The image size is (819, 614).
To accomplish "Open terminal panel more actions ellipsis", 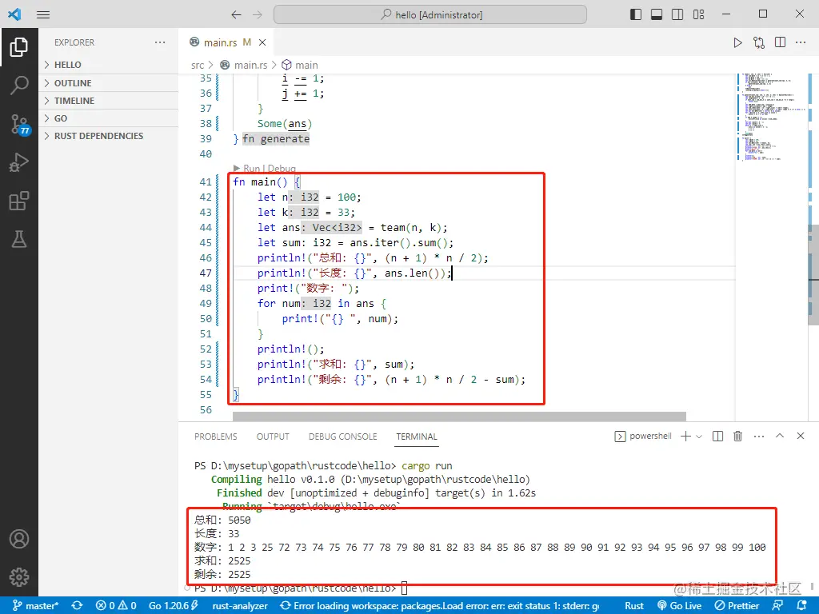I will [x=759, y=436].
